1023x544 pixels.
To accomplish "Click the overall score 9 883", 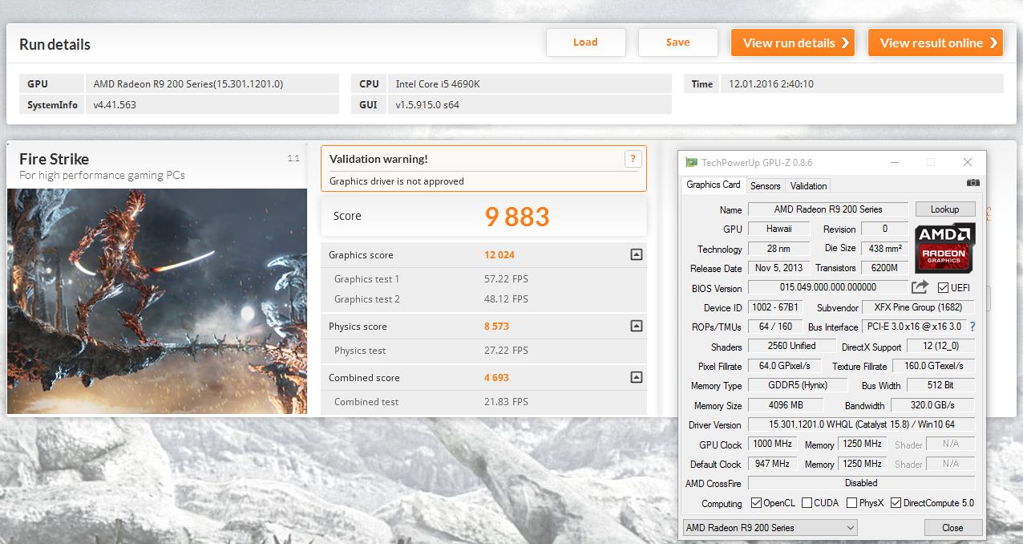I will click(x=517, y=216).
